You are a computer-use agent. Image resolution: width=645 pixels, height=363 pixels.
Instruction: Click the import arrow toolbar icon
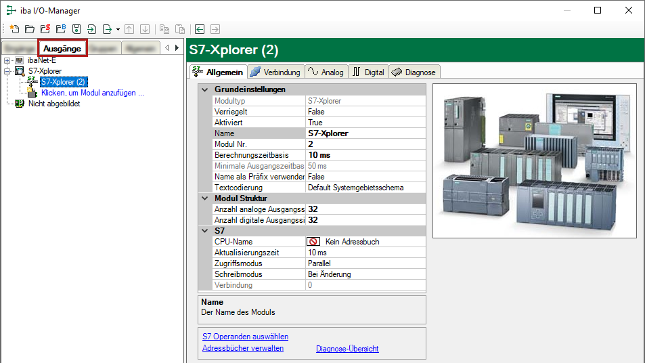click(92, 29)
